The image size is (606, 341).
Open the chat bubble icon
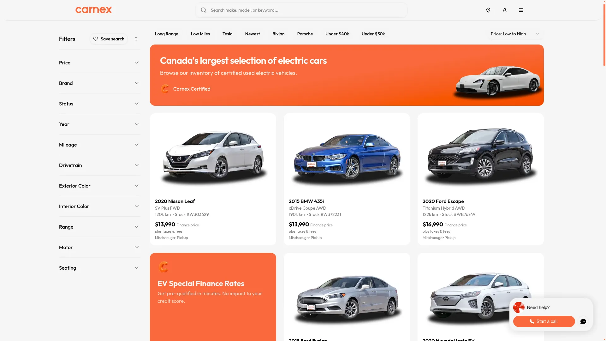(x=583, y=321)
